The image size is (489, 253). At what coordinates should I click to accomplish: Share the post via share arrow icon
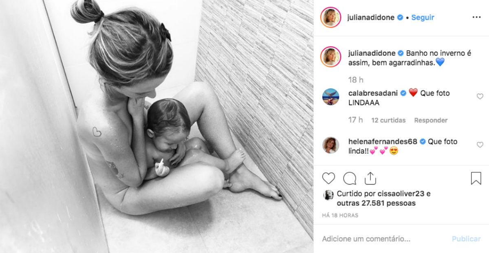[370, 178]
